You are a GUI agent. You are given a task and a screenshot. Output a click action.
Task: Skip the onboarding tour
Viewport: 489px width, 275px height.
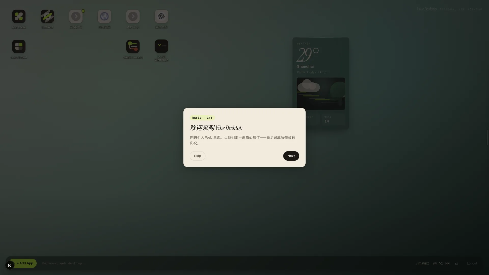pos(197,156)
